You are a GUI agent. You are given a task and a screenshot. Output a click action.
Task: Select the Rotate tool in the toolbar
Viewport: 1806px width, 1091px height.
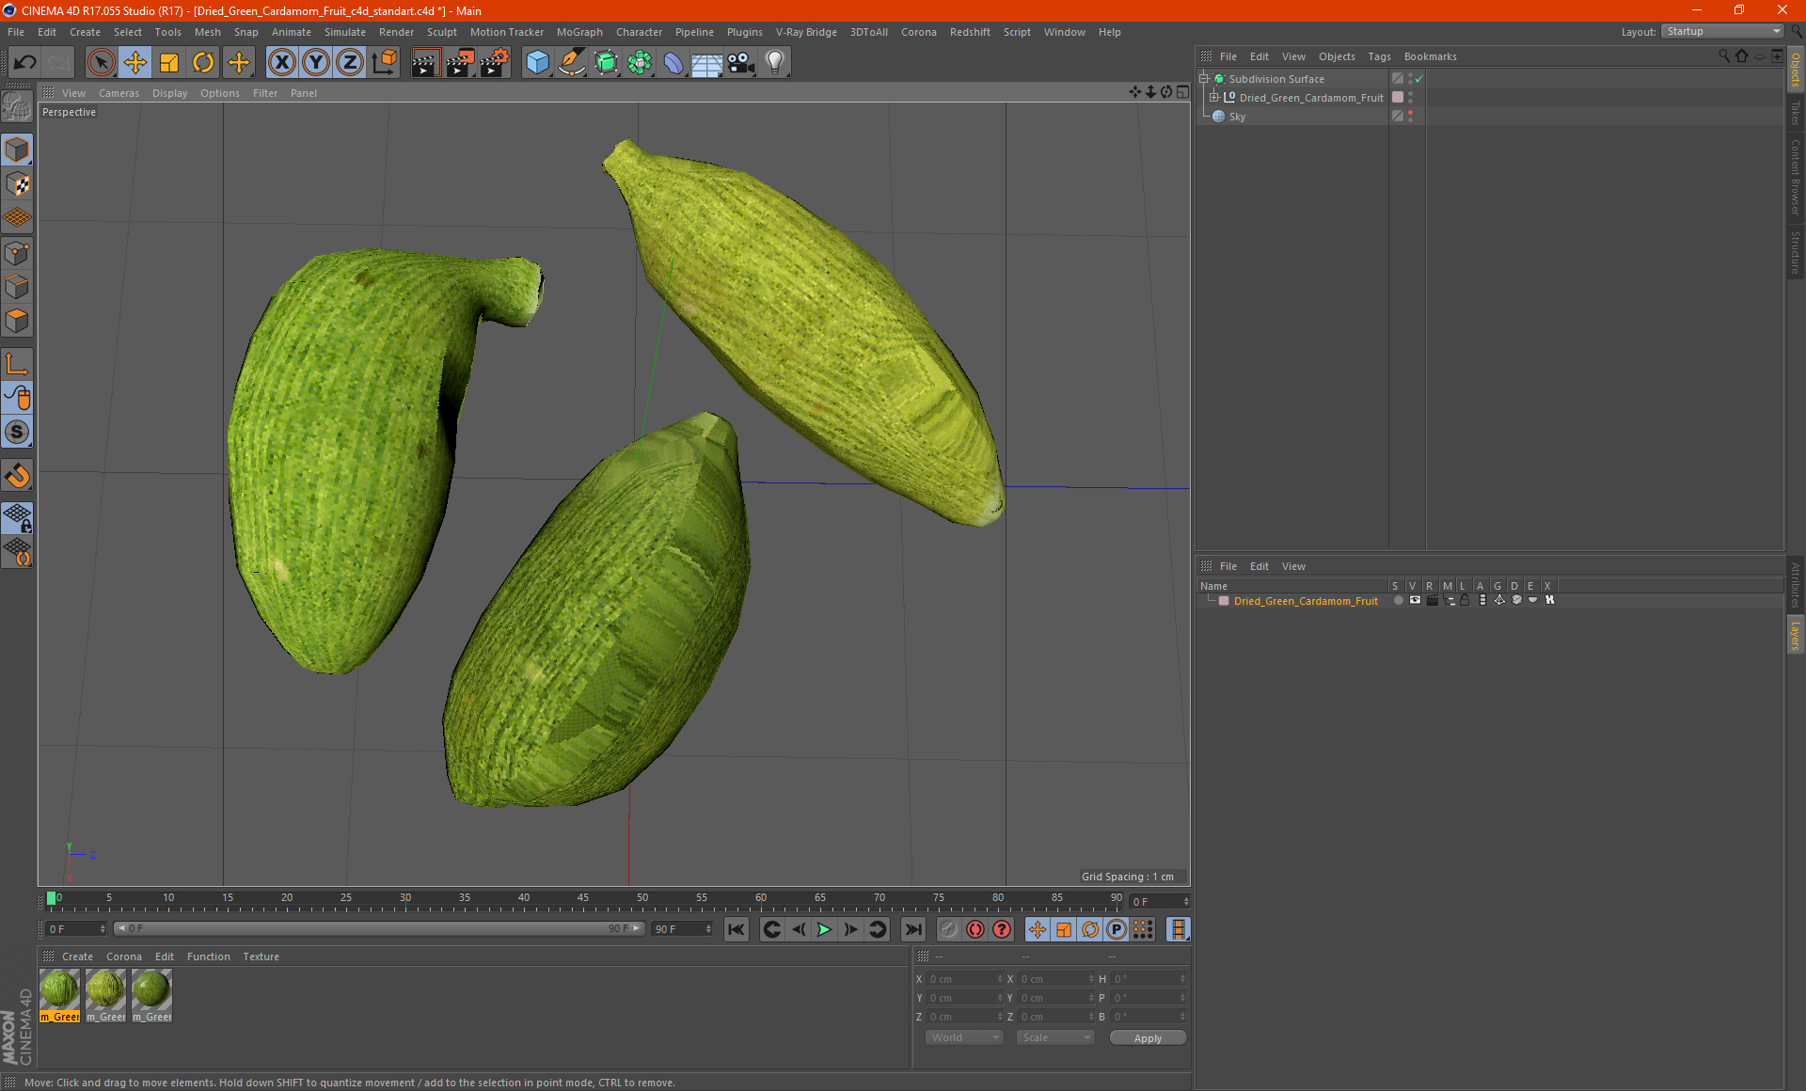[203, 63]
